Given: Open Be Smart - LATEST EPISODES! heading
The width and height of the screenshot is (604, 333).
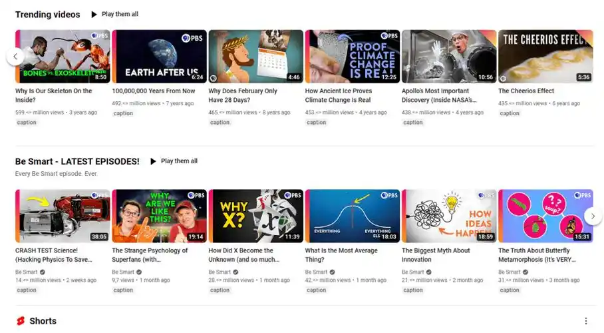Looking at the screenshot, I should point(77,161).
